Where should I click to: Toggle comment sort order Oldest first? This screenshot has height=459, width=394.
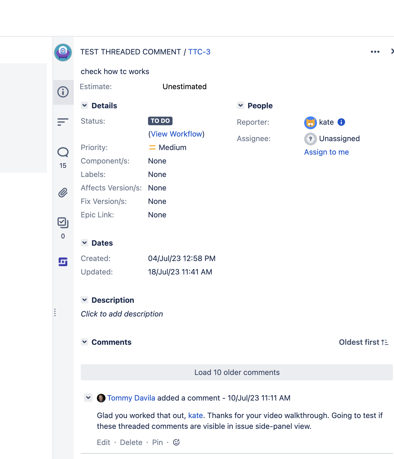pos(364,342)
